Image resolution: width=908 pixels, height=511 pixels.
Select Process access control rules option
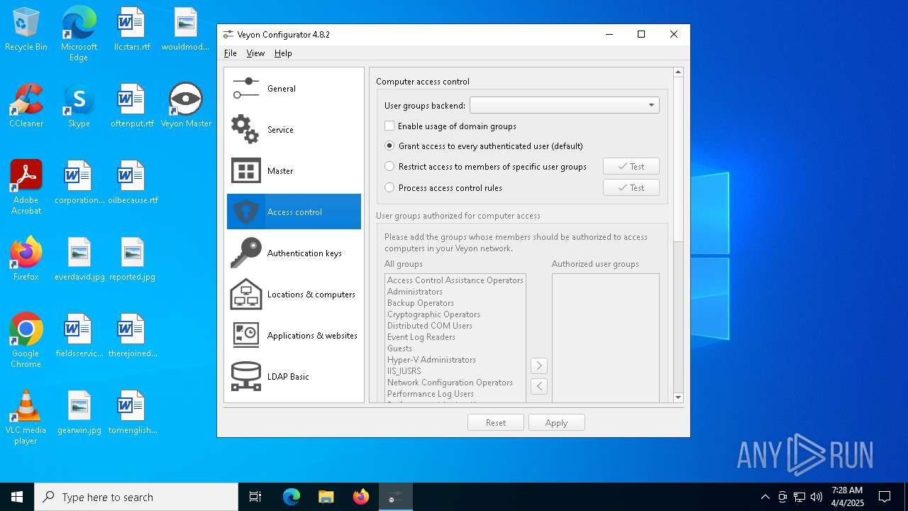point(443,188)
